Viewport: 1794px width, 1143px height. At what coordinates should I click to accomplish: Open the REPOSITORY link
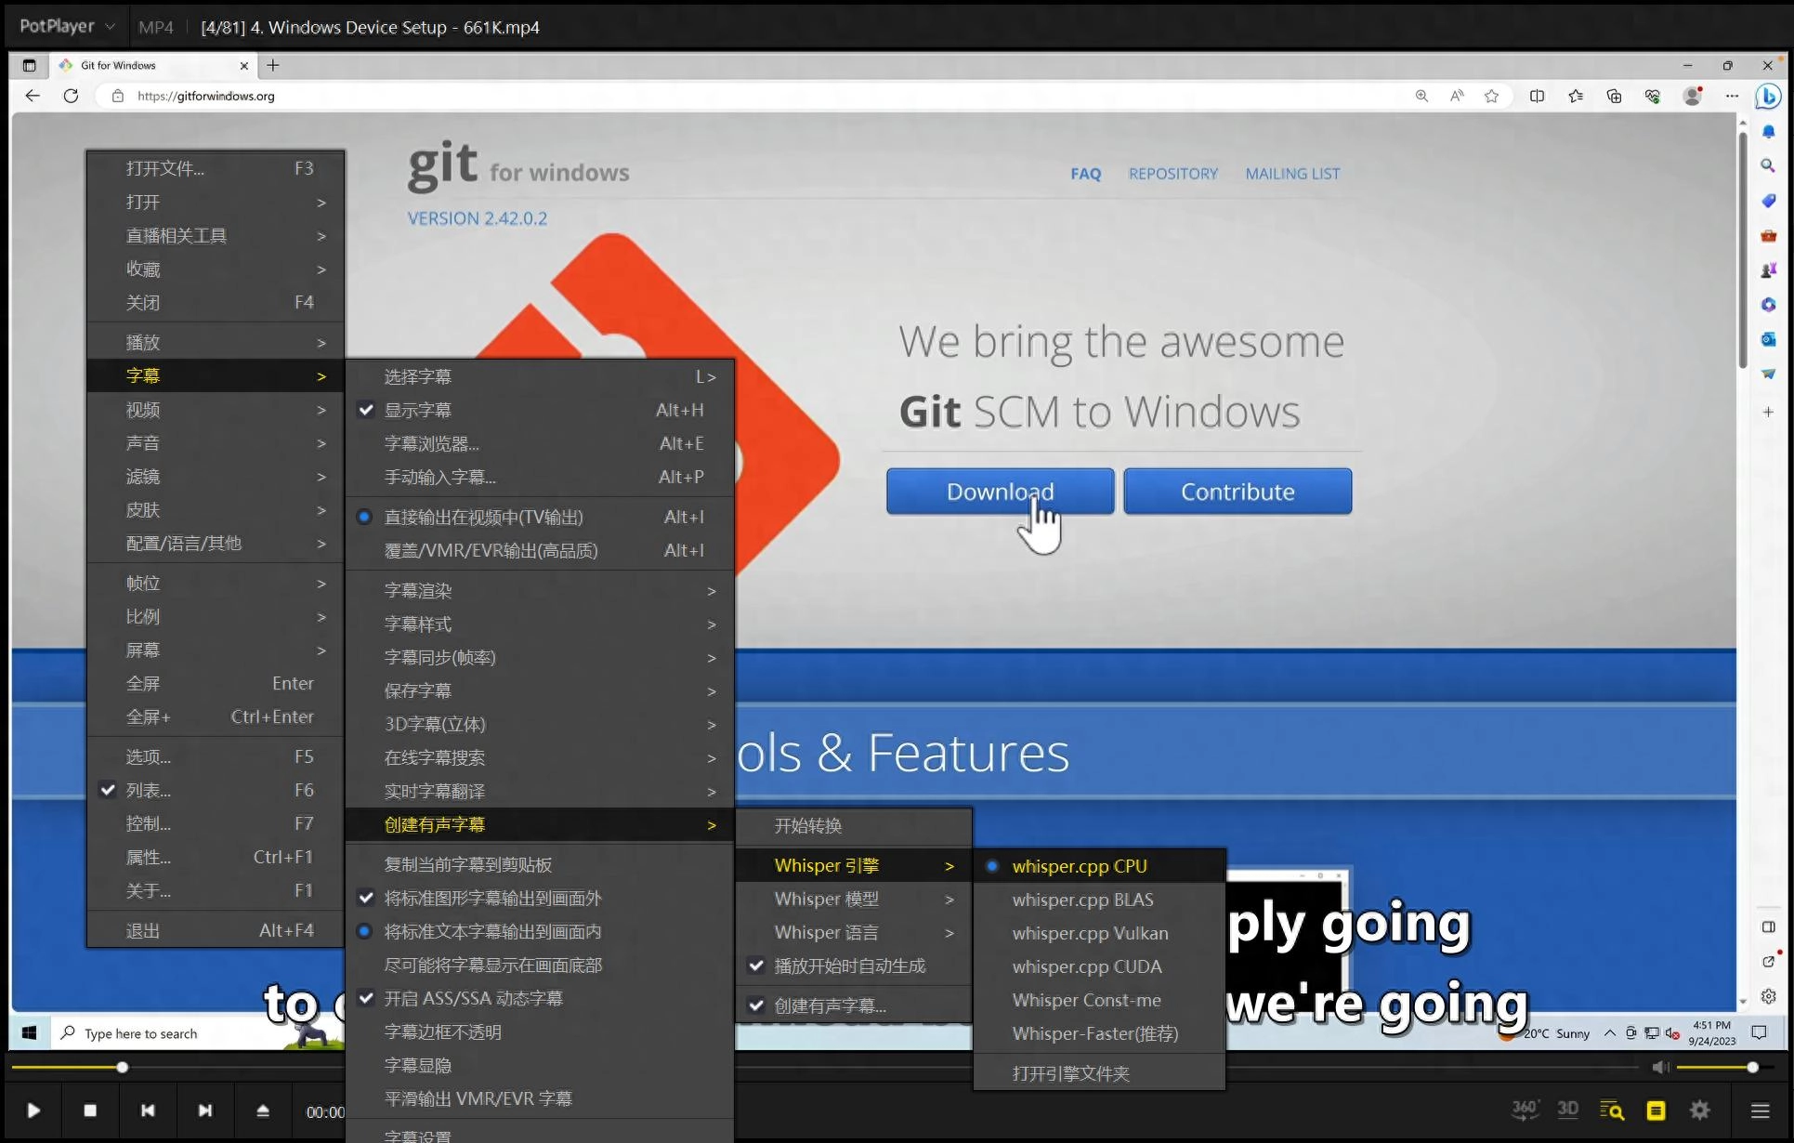click(x=1172, y=174)
